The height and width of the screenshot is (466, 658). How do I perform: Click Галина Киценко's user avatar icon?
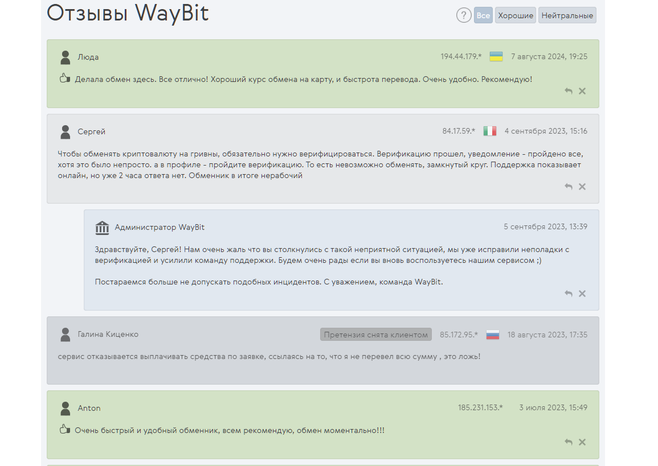click(65, 335)
